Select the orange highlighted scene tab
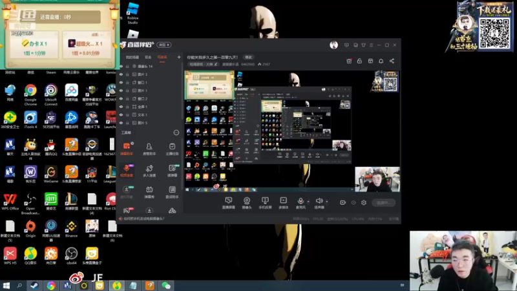The height and width of the screenshot is (291, 517). pos(162,57)
